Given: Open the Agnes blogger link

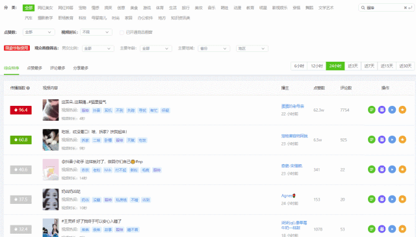Looking at the screenshot, I should coord(289,195).
